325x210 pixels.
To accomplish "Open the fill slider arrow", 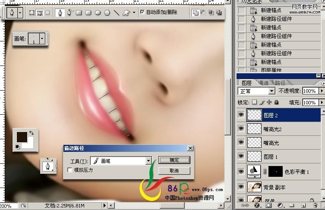I will (322, 103).
